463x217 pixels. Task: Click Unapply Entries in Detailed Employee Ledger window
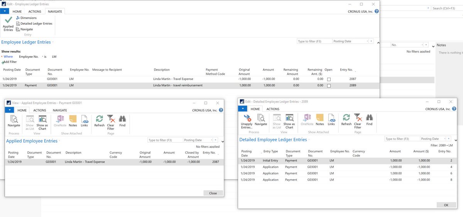click(247, 121)
